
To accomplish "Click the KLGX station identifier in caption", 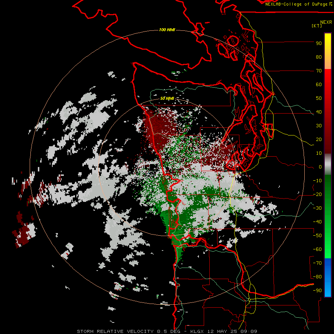I will pos(198,331).
